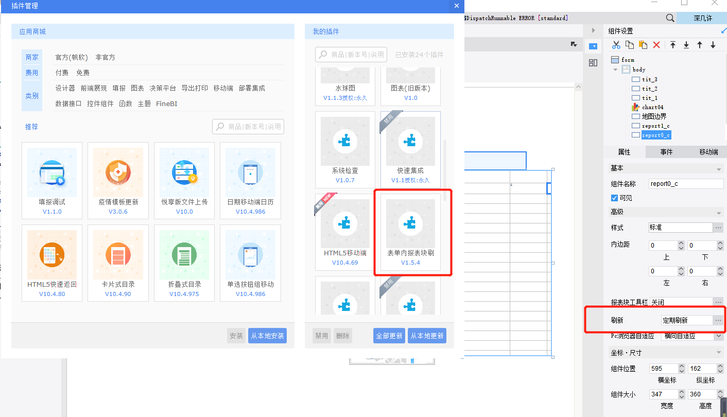
Task: Click the 删除 button under my plugins
Action: point(343,336)
